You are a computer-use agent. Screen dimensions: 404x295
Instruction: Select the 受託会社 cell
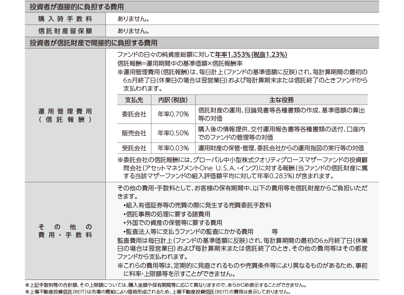pyautogui.click(x=134, y=148)
